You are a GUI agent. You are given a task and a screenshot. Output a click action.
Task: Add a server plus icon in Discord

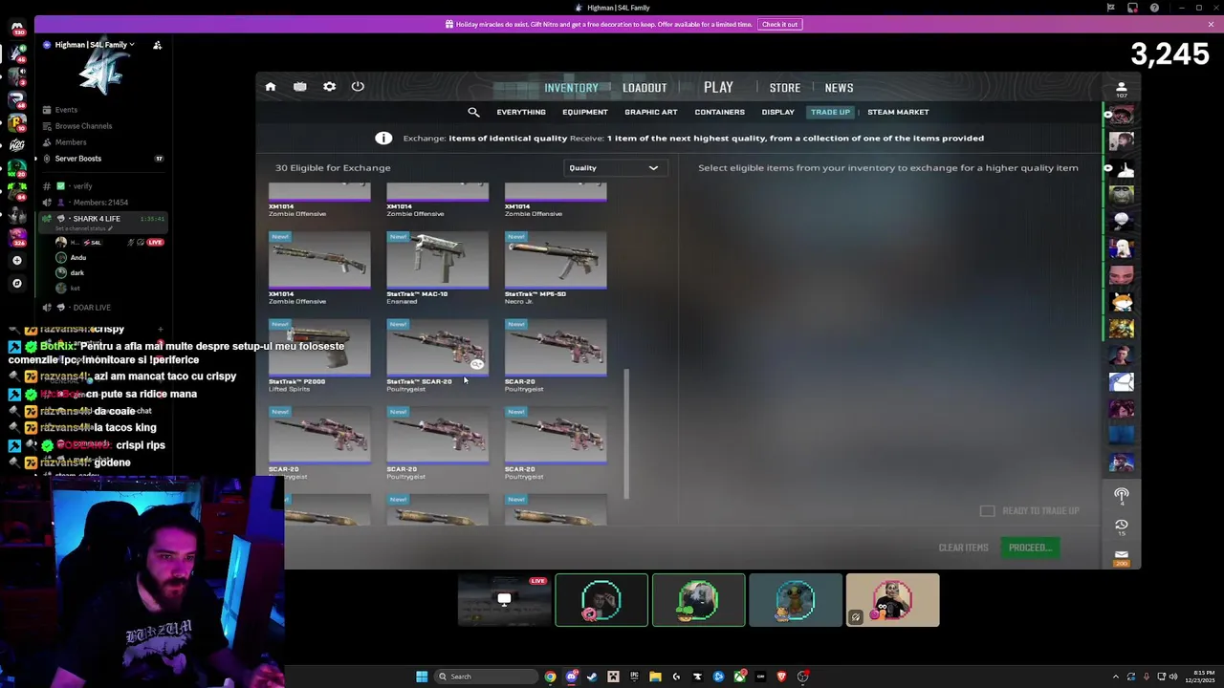click(16, 260)
